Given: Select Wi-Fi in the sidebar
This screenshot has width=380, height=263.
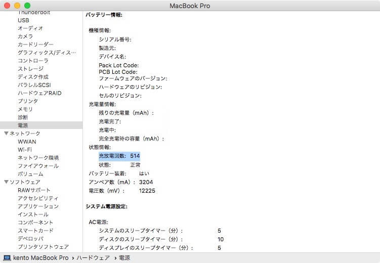Looking at the screenshot, I should tap(25, 150).
